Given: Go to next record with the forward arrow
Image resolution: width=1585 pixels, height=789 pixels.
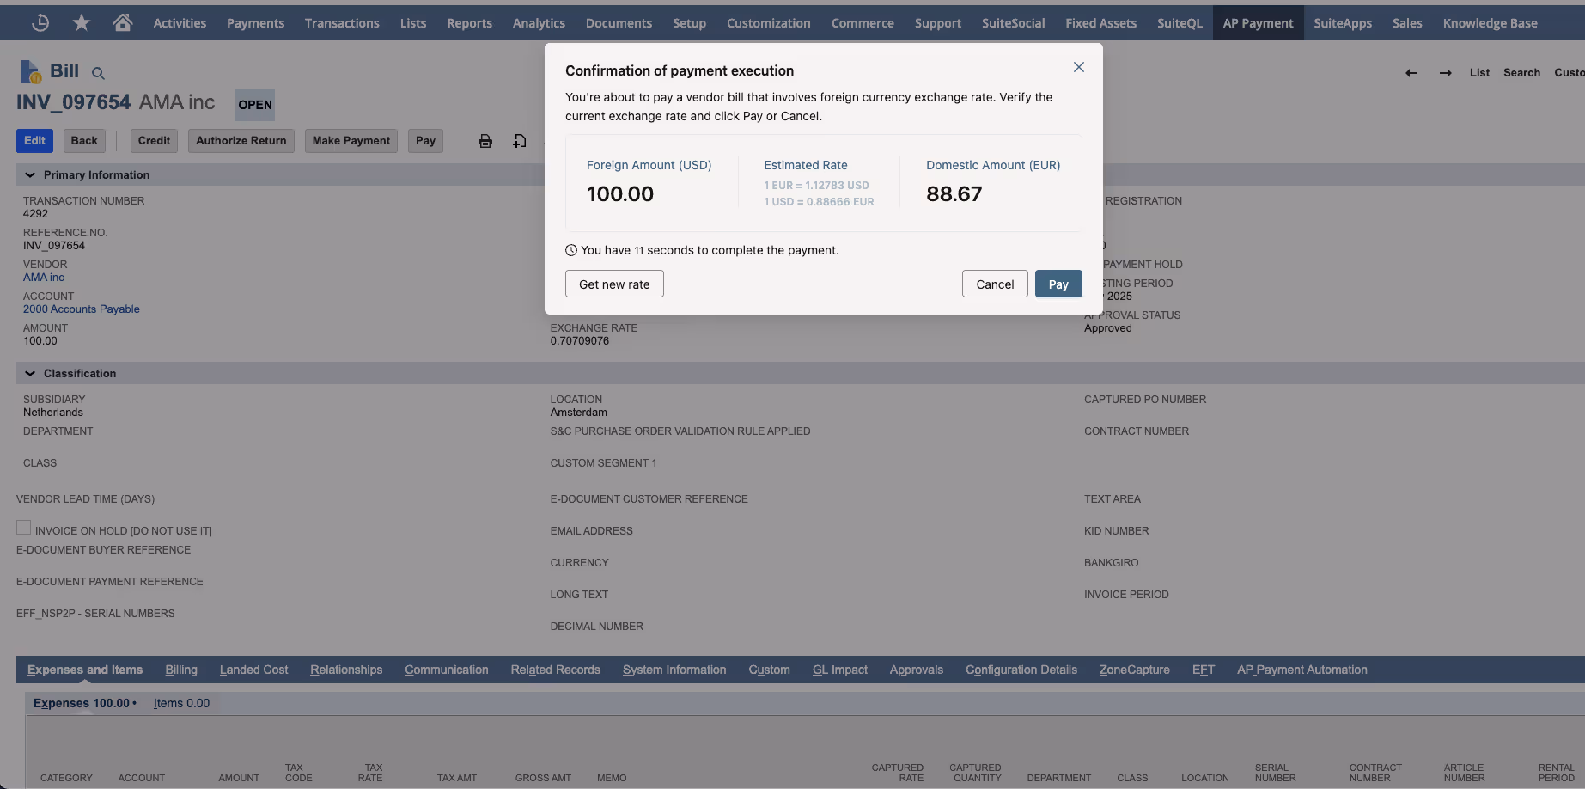Looking at the screenshot, I should (1445, 73).
